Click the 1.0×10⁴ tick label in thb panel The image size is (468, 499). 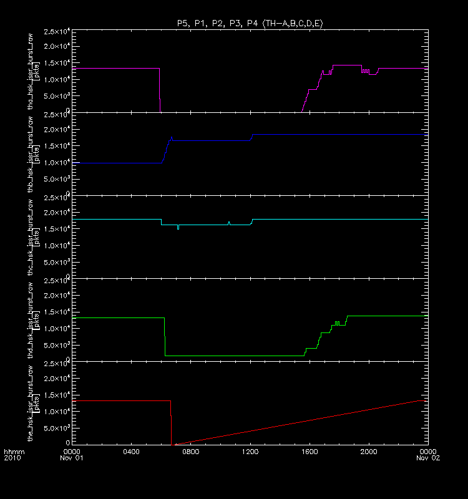point(57,163)
